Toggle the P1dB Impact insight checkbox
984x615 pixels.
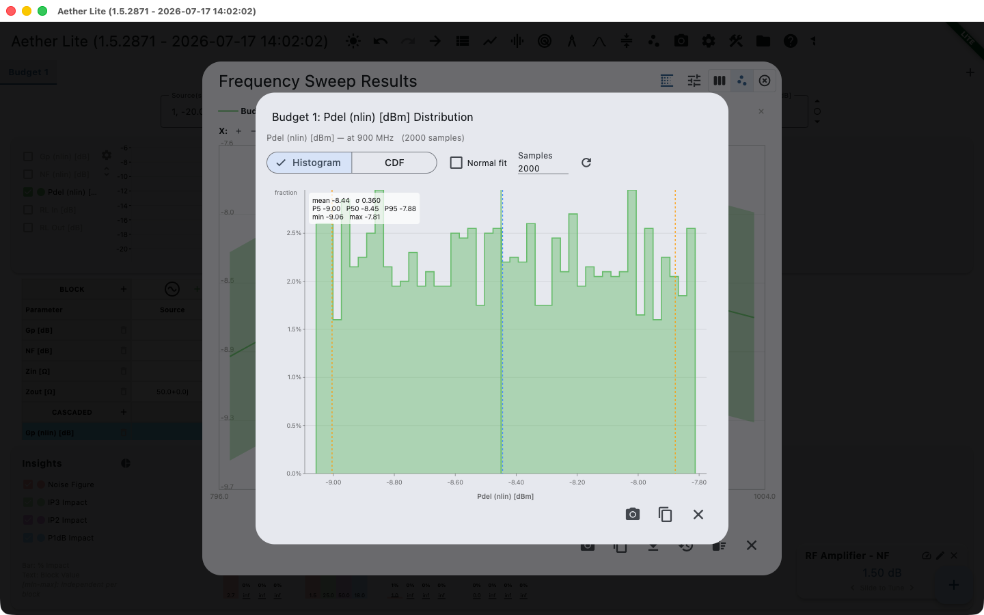click(x=28, y=538)
